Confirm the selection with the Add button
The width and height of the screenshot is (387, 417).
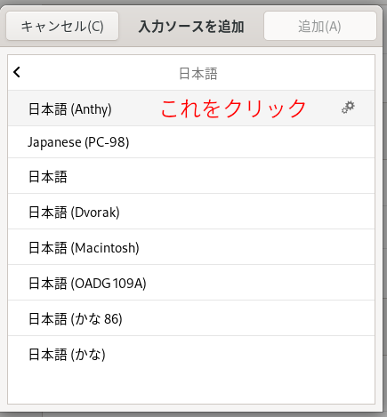coord(320,26)
